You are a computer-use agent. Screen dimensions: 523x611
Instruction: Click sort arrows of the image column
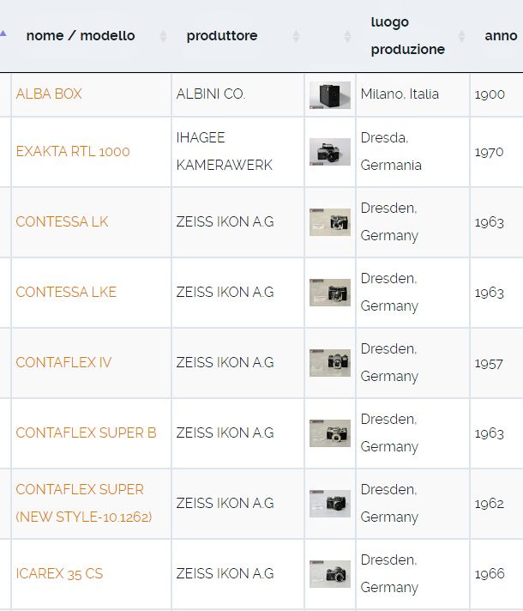[x=347, y=36]
